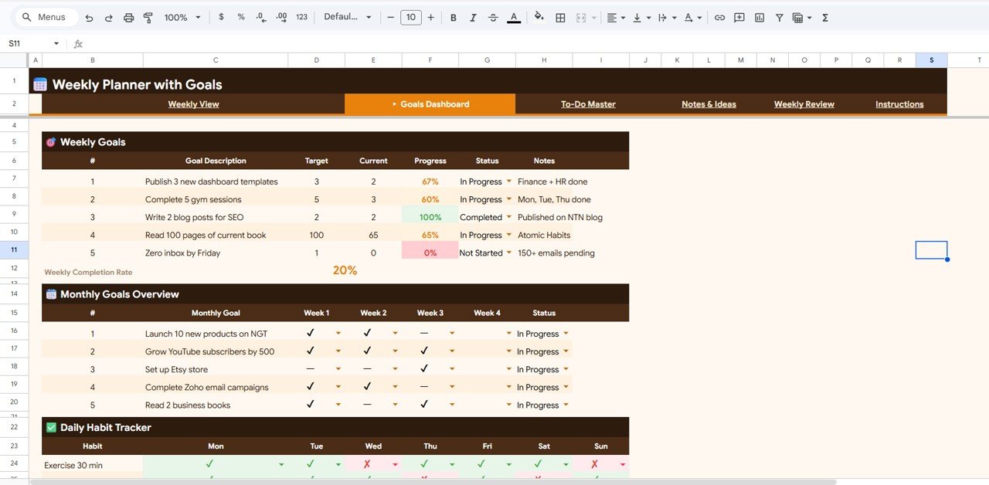Expand the font family dropdown
989x485 pixels.
tap(348, 18)
